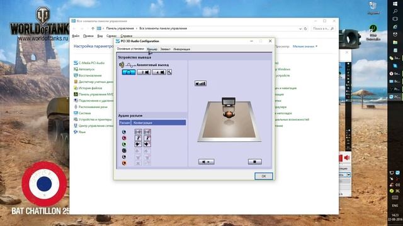Open Панель управления NVIDIA item
403x226 pixels.
coord(96,94)
